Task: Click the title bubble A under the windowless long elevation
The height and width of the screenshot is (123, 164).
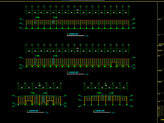Action: pyautogui.click(x=68, y=34)
